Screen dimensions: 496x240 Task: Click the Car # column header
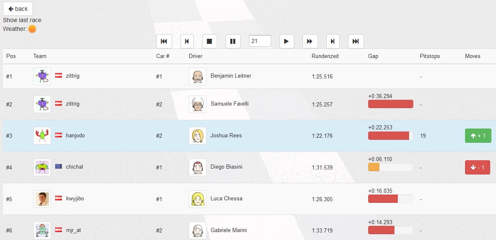[x=163, y=56]
